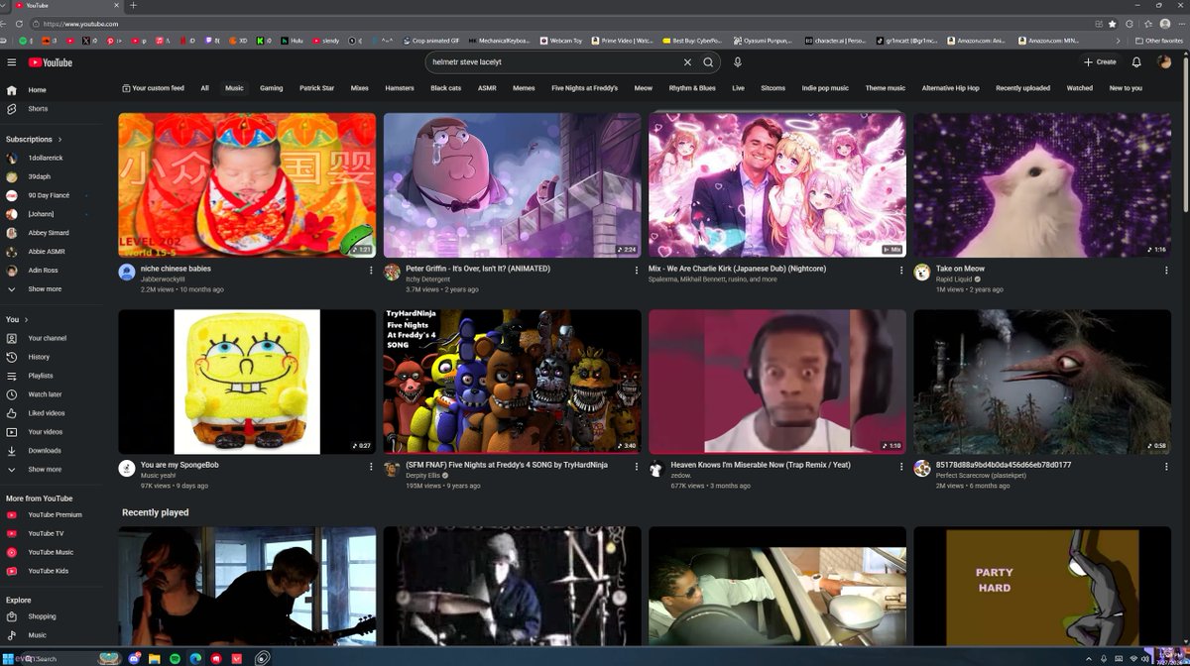The width and height of the screenshot is (1190, 666).
Task: Select the Your custom feed chip
Action: click(153, 88)
